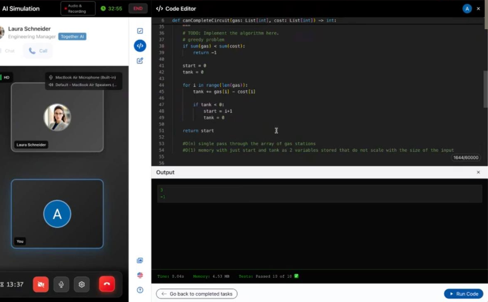488x302 pixels.
Task: Open call settings gear button
Action: tap(82, 284)
